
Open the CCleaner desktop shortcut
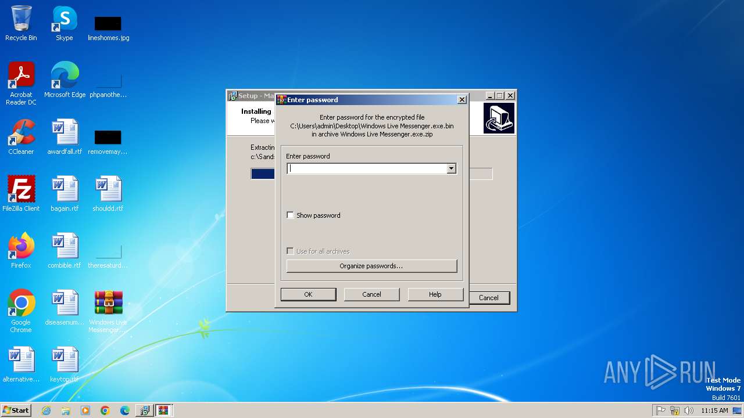tap(21, 137)
